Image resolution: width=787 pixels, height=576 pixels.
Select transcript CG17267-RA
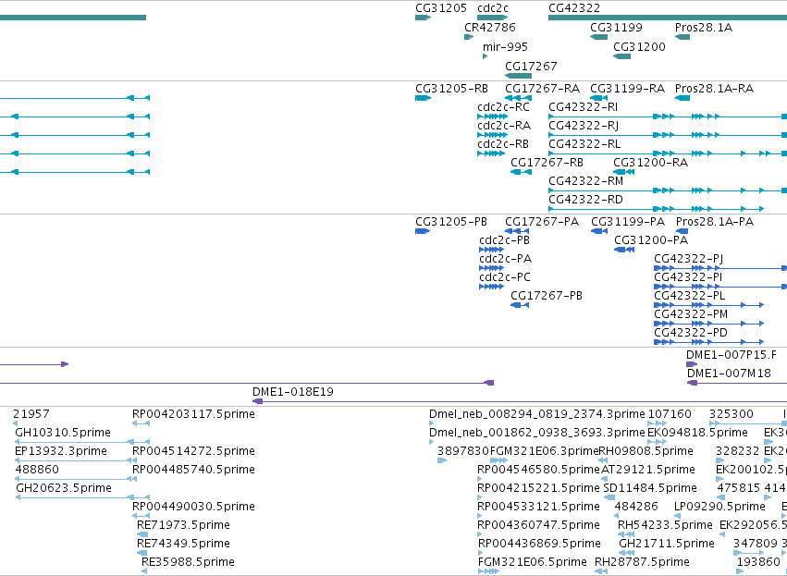tap(518, 98)
